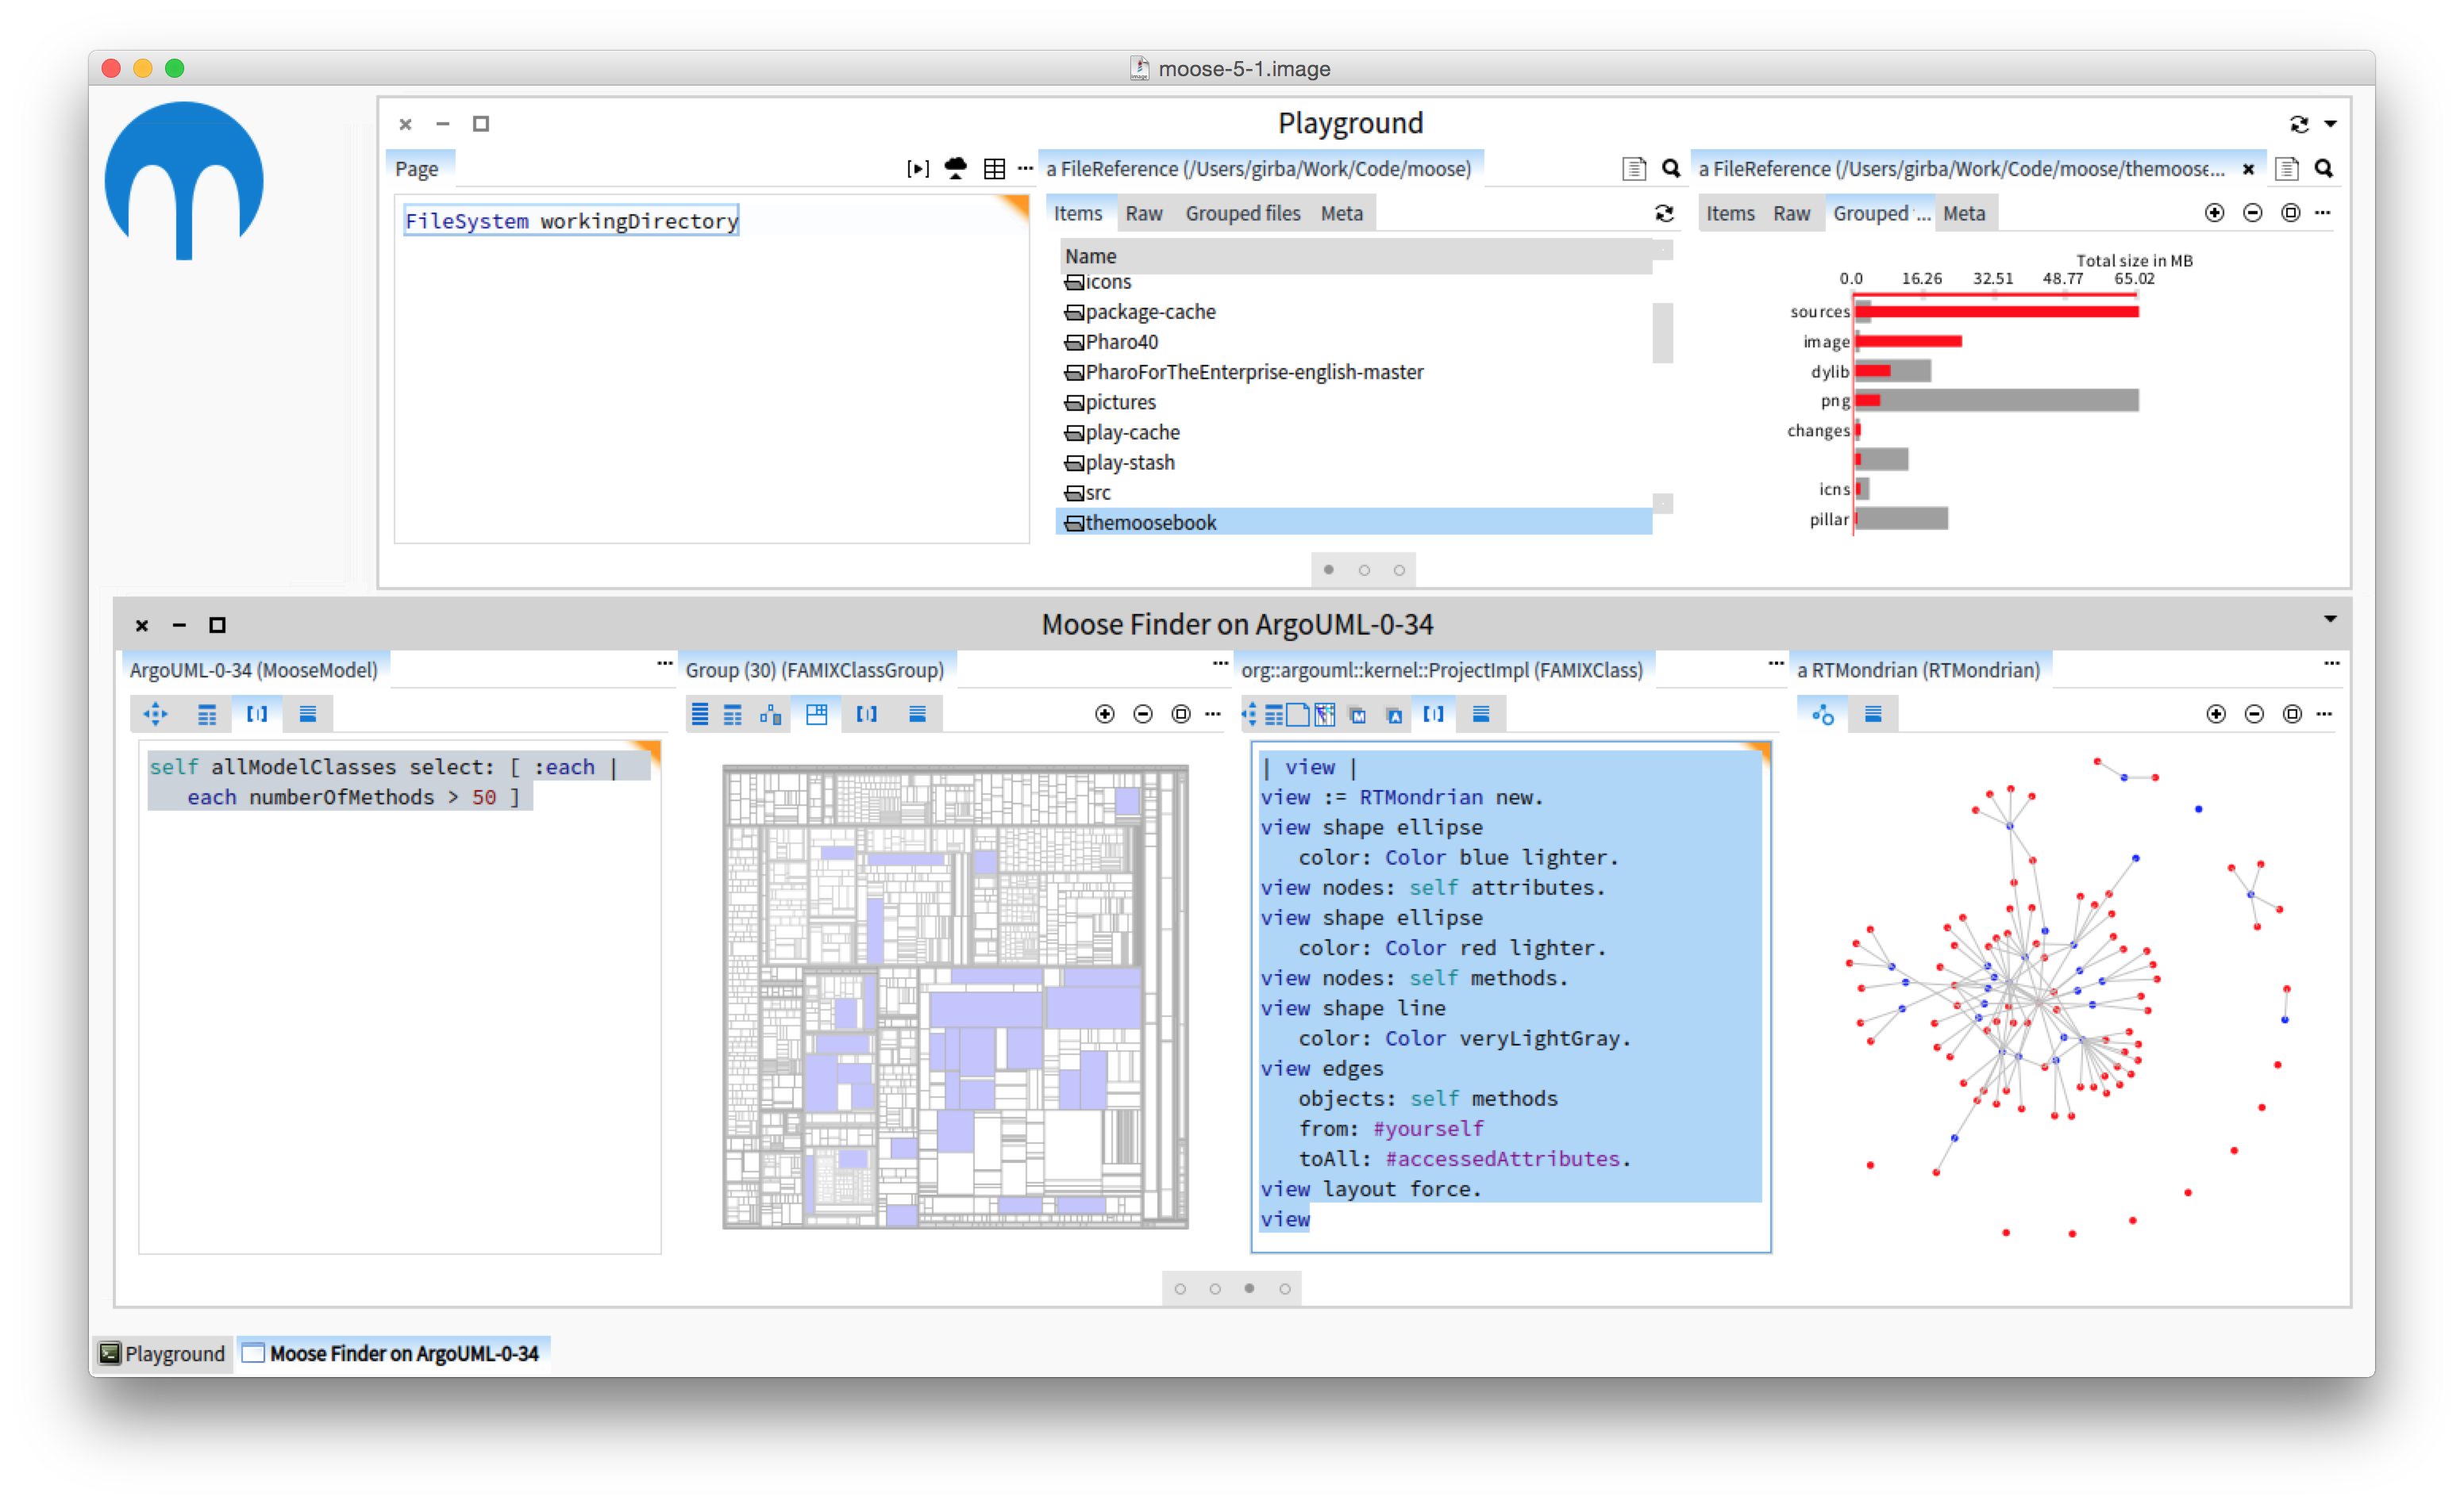Open lines view icon in MooseModel pane
The height and width of the screenshot is (1504, 2464).
pyautogui.click(x=307, y=713)
